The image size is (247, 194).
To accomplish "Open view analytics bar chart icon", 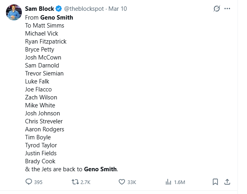I will click(x=168, y=182).
